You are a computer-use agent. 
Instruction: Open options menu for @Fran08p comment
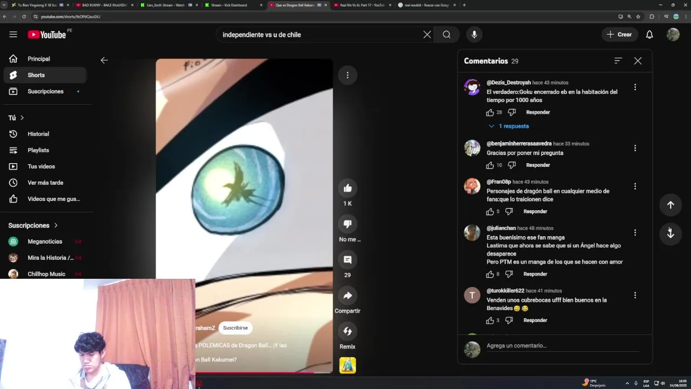pos(635,186)
